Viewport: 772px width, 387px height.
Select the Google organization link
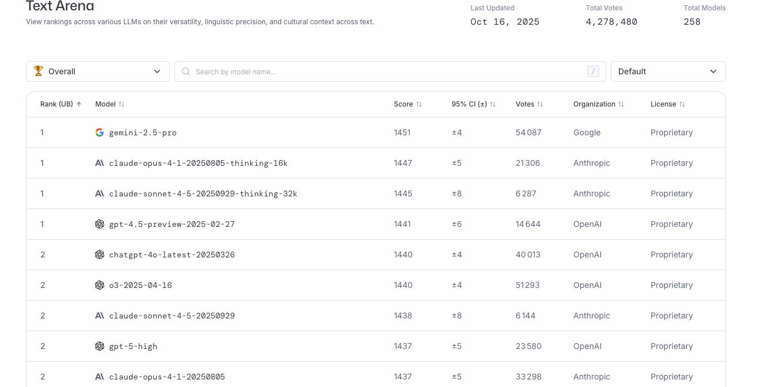587,132
